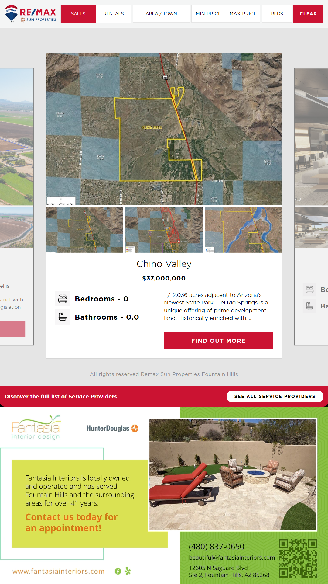Click the bathtub icon beside Bathrooms
328x584 pixels.
click(x=63, y=317)
